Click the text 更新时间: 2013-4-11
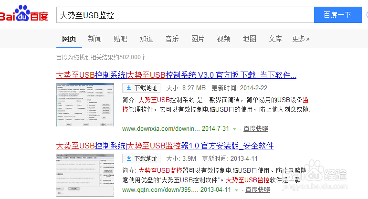 point(230,158)
